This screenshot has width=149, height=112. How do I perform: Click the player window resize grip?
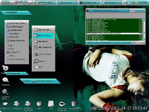[x=144, y=43]
